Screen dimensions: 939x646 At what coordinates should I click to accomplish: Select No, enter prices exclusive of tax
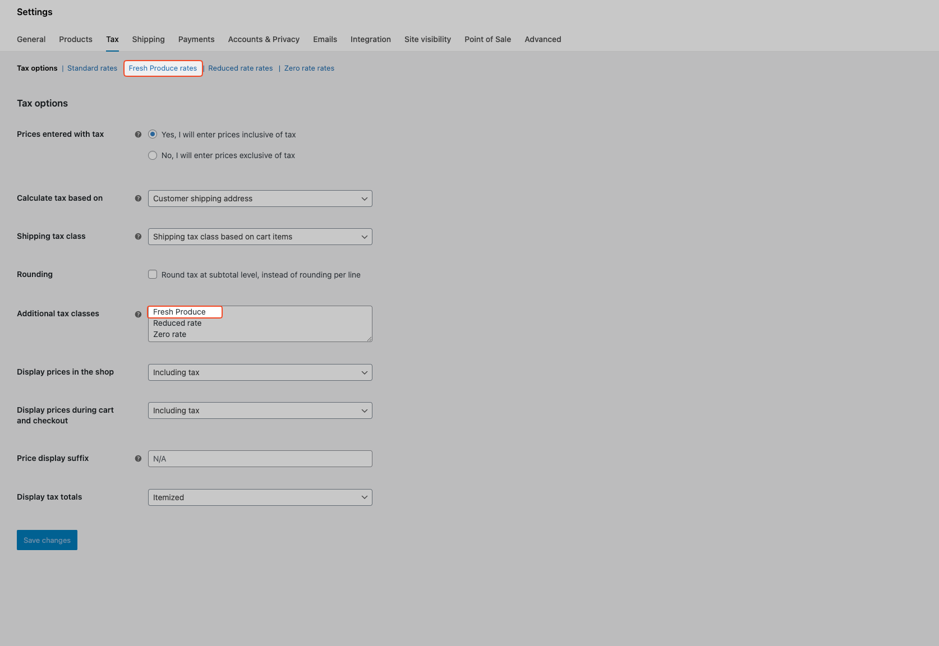pyautogui.click(x=153, y=155)
